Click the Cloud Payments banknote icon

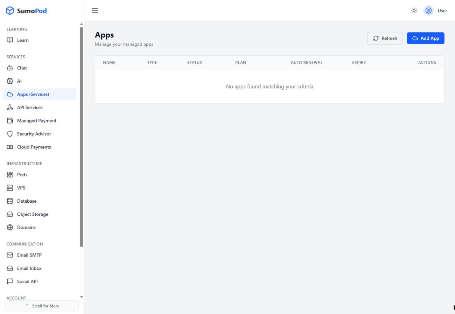(10, 147)
